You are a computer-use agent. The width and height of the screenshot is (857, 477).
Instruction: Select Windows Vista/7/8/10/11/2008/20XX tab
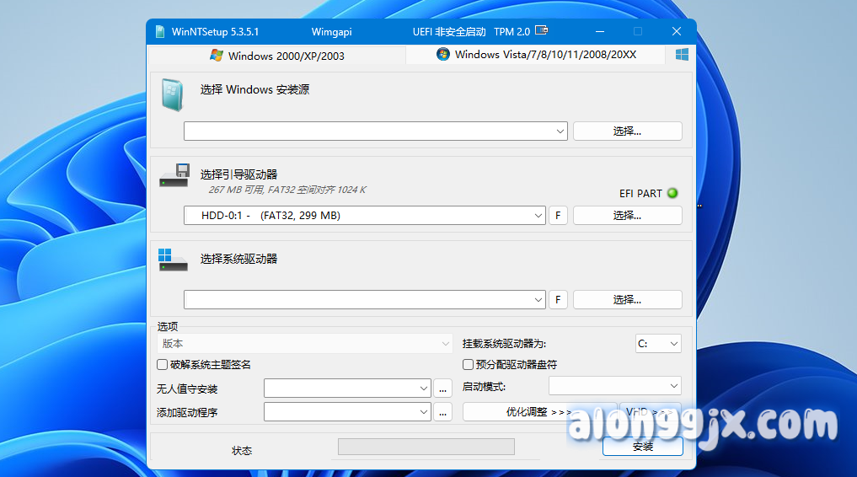pos(536,55)
